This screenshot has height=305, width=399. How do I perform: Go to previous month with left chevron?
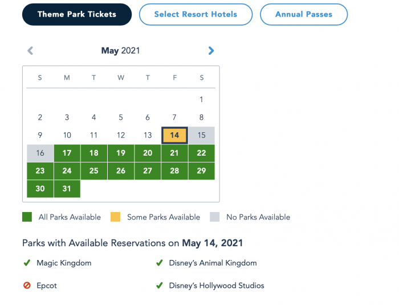point(30,51)
